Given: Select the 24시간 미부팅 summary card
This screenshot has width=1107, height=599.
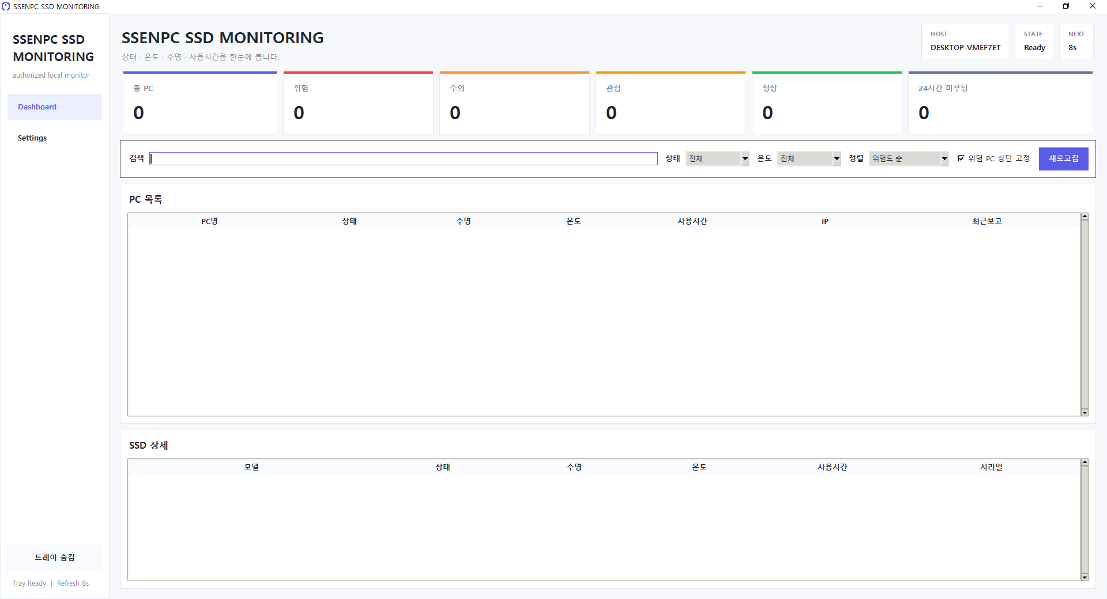Looking at the screenshot, I should click(1000, 104).
